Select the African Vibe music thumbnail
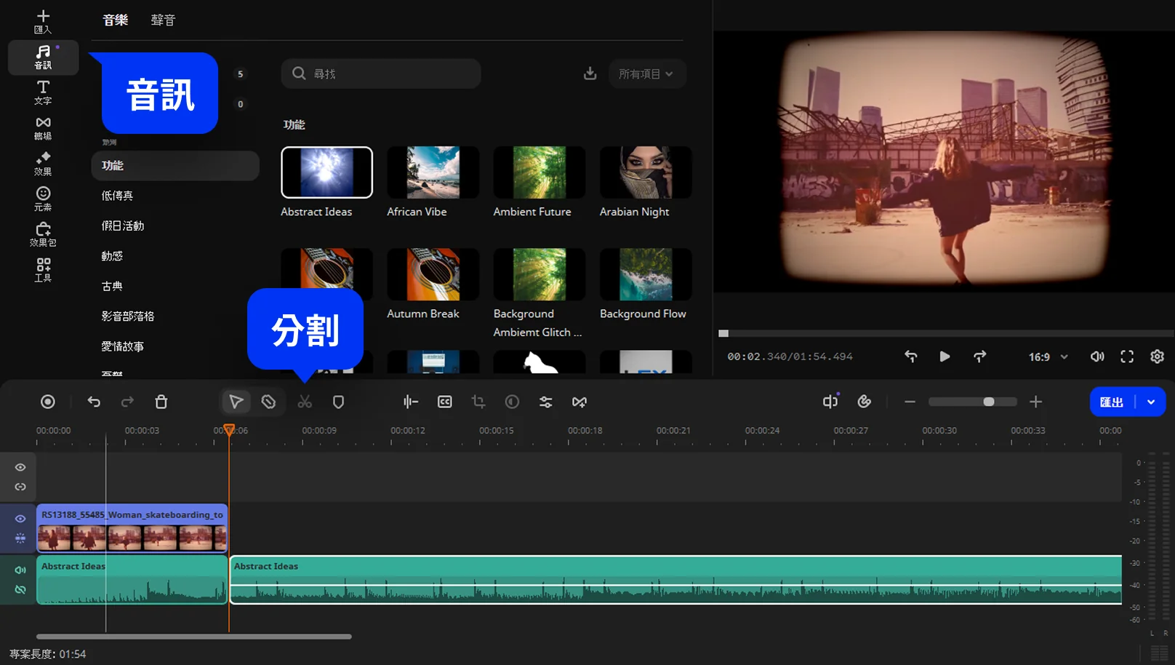The height and width of the screenshot is (665, 1175). (433, 172)
